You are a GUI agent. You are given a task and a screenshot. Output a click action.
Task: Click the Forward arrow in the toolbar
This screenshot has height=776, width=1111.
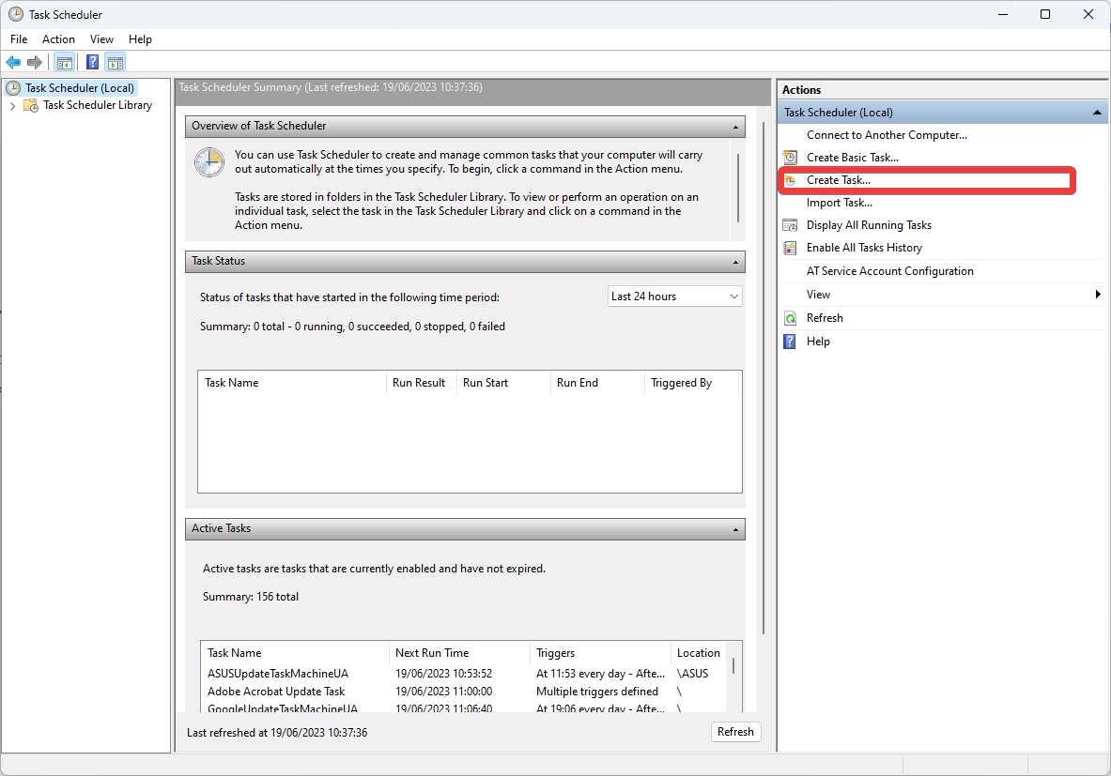(35, 63)
